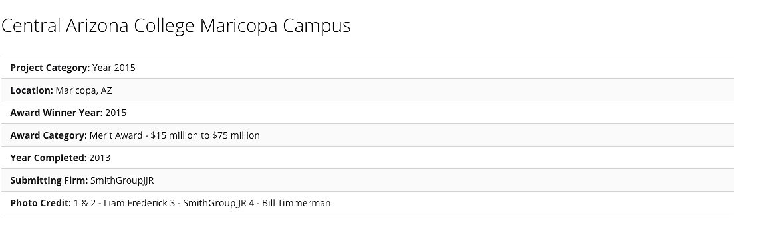Select the Year Completed label
This screenshot has height=250, width=778.
(x=49, y=158)
